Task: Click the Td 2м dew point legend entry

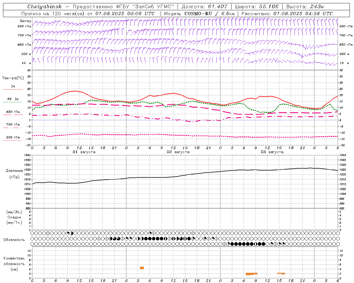Action: point(13,99)
